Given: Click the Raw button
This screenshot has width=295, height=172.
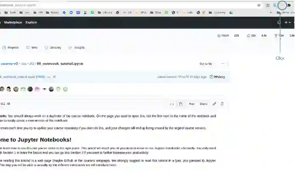Looking at the screenshot, I should click(x=192, y=104).
